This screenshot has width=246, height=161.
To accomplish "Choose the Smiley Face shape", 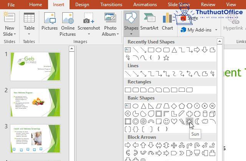I will pos(166,121).
